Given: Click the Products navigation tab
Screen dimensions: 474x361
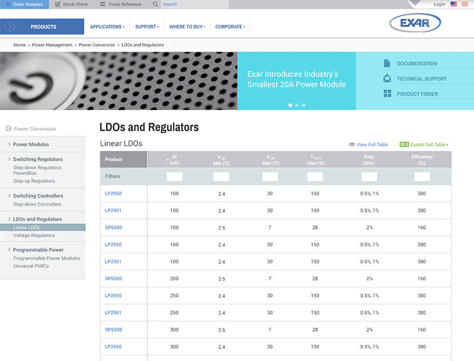Looking at the screenshot, I should click(43, 27).
